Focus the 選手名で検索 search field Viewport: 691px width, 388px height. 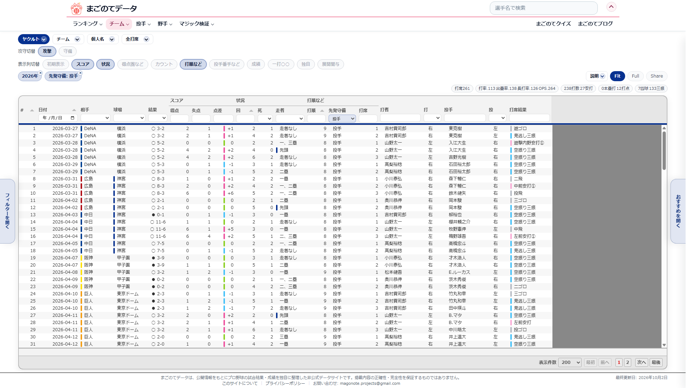pos(543,8)
